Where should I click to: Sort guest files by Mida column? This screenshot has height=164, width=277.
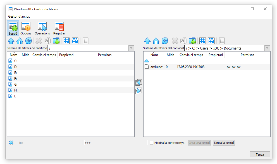coord(170,55)
